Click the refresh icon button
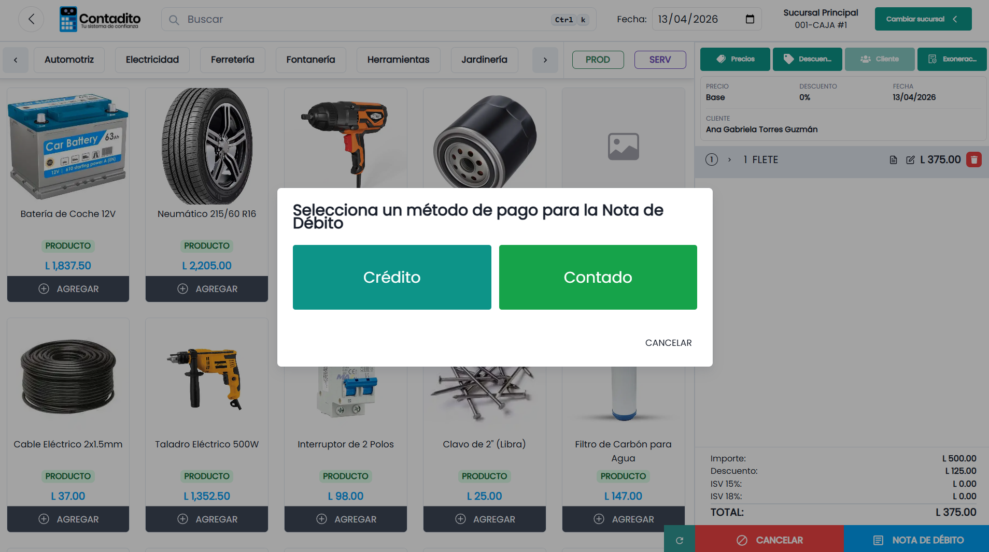Image resolution: width=989 pixels, height=552 pixels. click(680, 540)
